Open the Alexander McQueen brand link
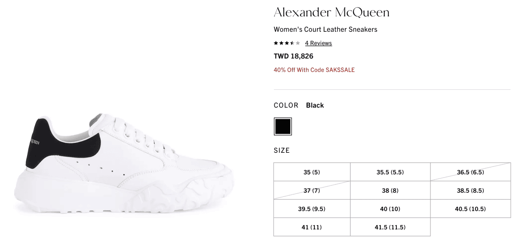516x245 pixels. coord(332,12)
